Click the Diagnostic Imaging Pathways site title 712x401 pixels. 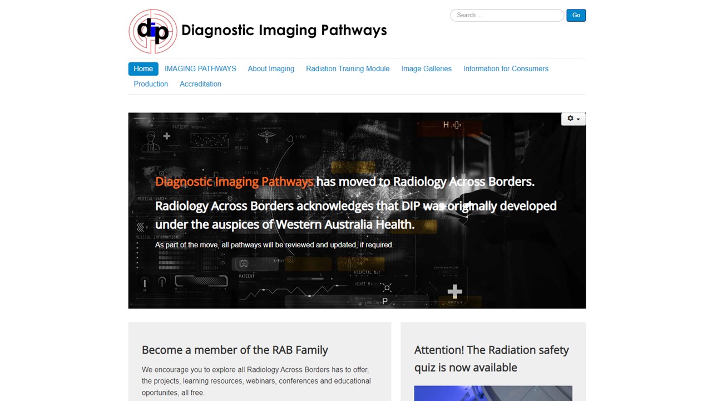click(x=284, y=30)
